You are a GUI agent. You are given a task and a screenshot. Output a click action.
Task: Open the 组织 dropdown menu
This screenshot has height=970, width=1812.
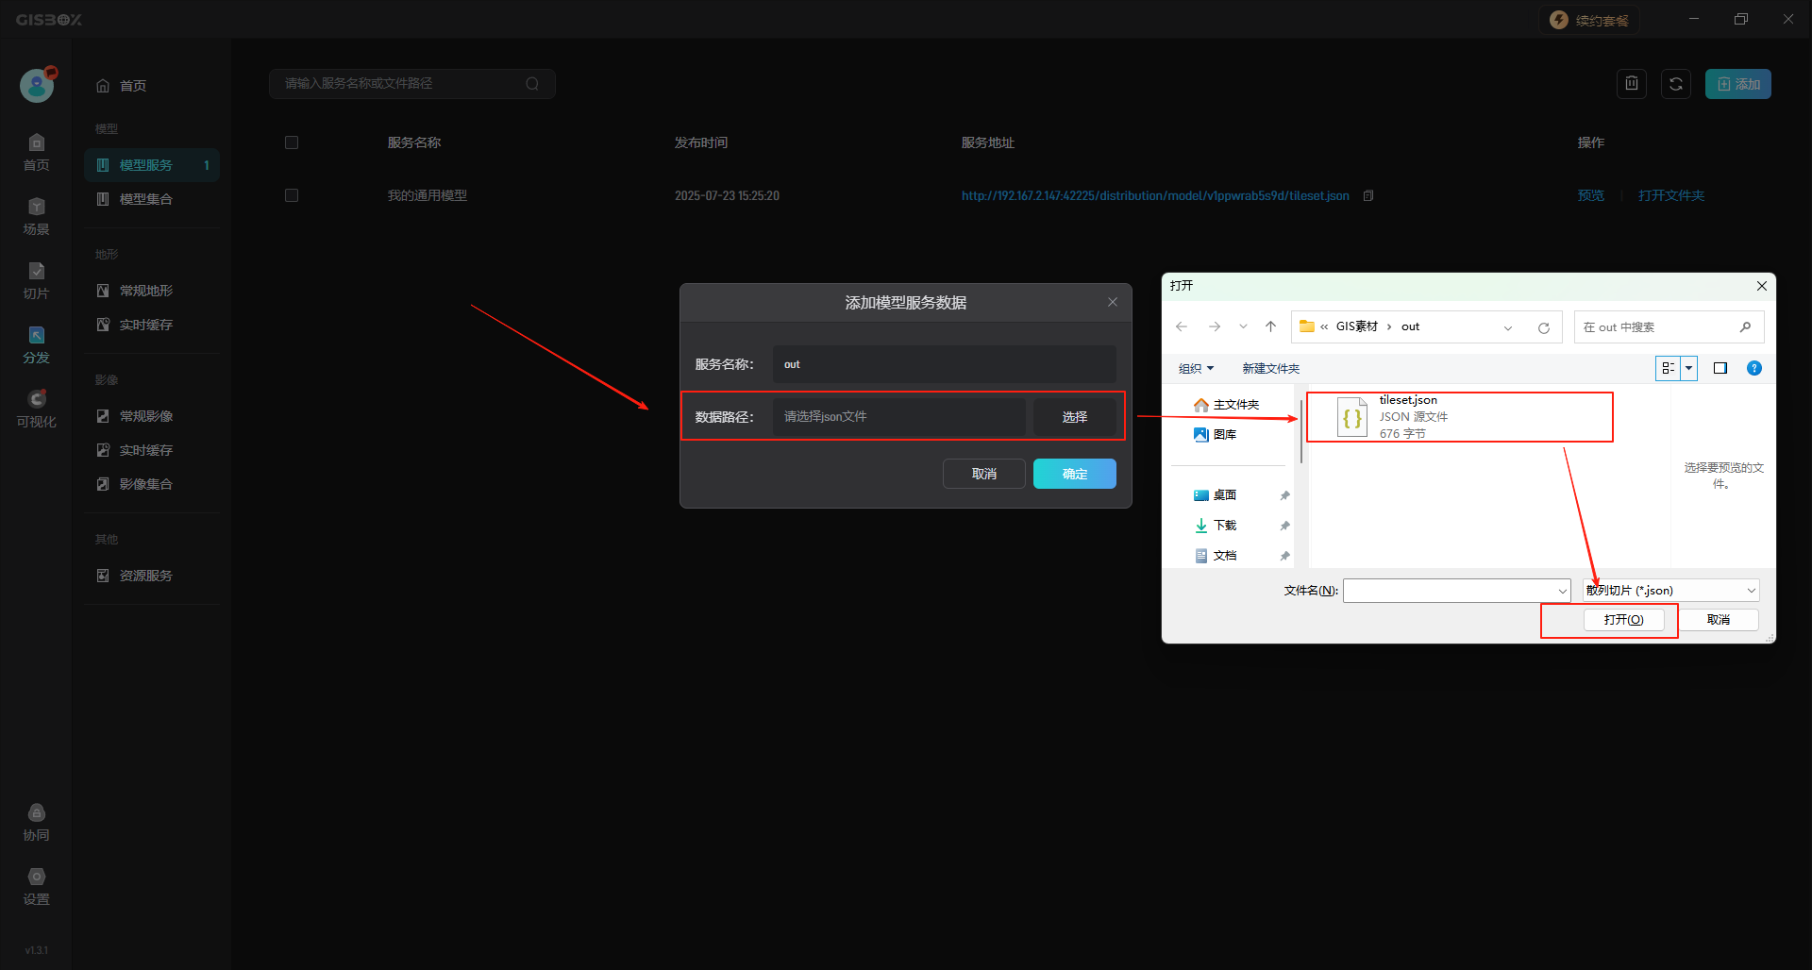(1196, 368)
